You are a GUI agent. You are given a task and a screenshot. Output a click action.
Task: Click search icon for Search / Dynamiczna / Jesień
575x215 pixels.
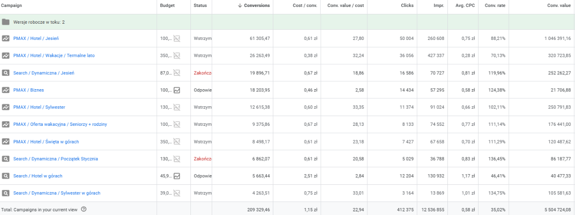coord(6,73)
